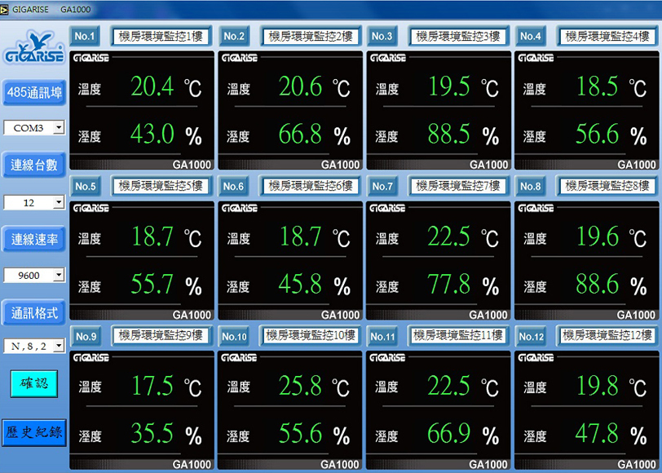Click the GA1000 model label in the No.7 panel

click(488, 315)
